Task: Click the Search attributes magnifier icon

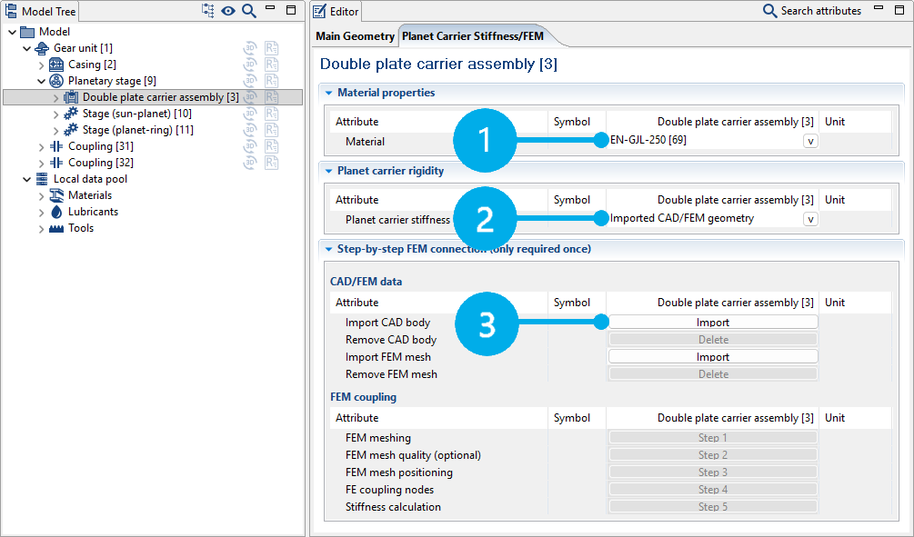Action: pyautogui.click(x=769, y=11)
